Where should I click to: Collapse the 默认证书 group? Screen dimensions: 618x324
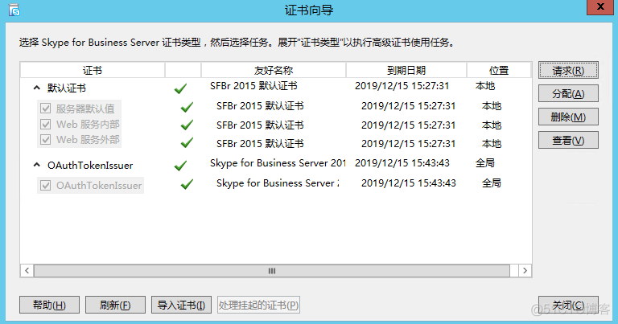(x=37, y=88)
